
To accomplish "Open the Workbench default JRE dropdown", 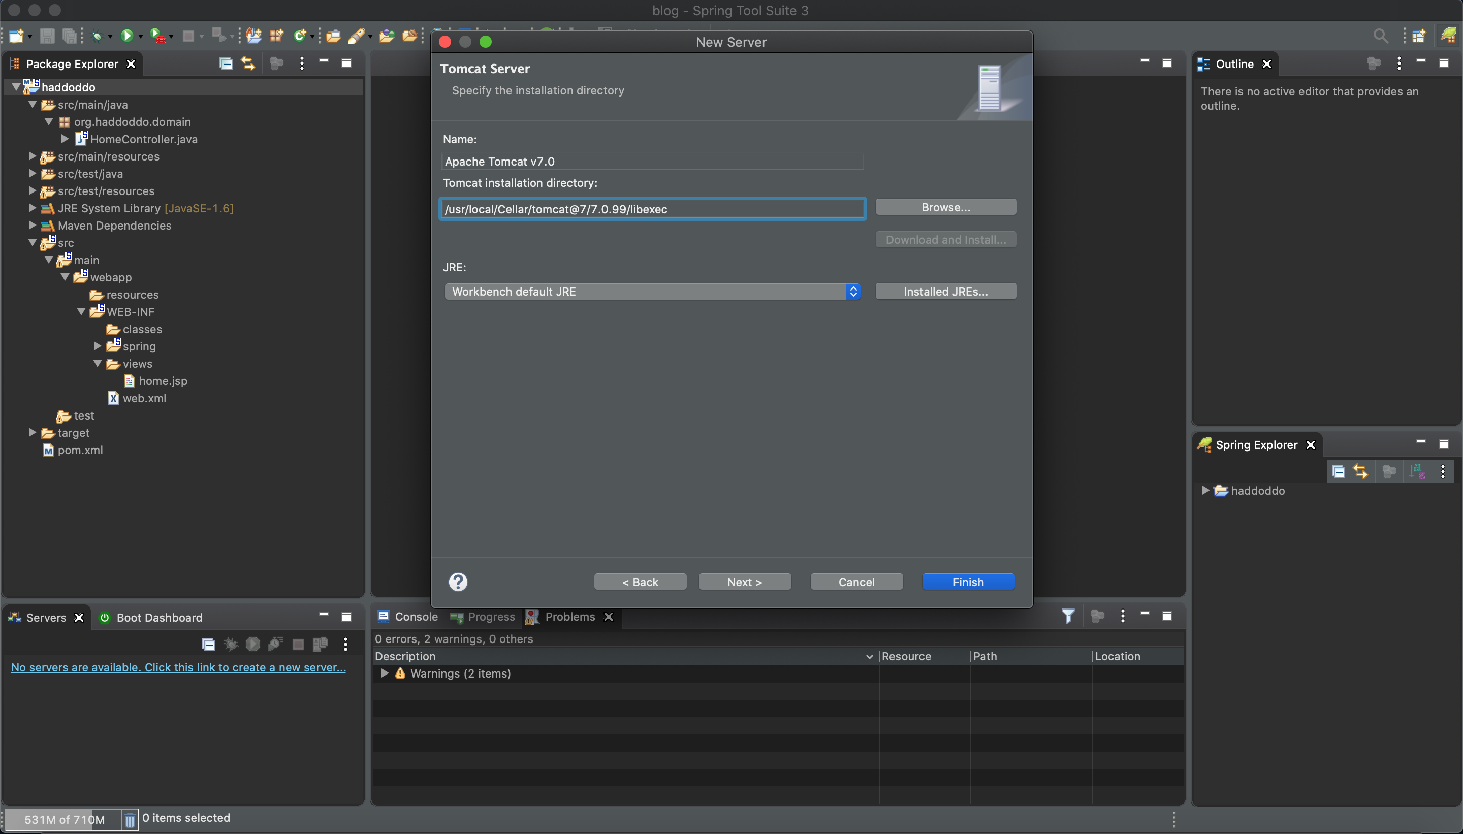I will pyautogui.click(x=652, y=292).
